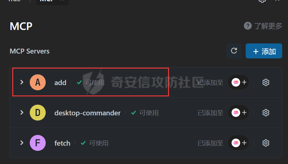The height and width of the screenshot is (164, 288).
Task: Open the 了解更多 learn more link
Action: 268,26
